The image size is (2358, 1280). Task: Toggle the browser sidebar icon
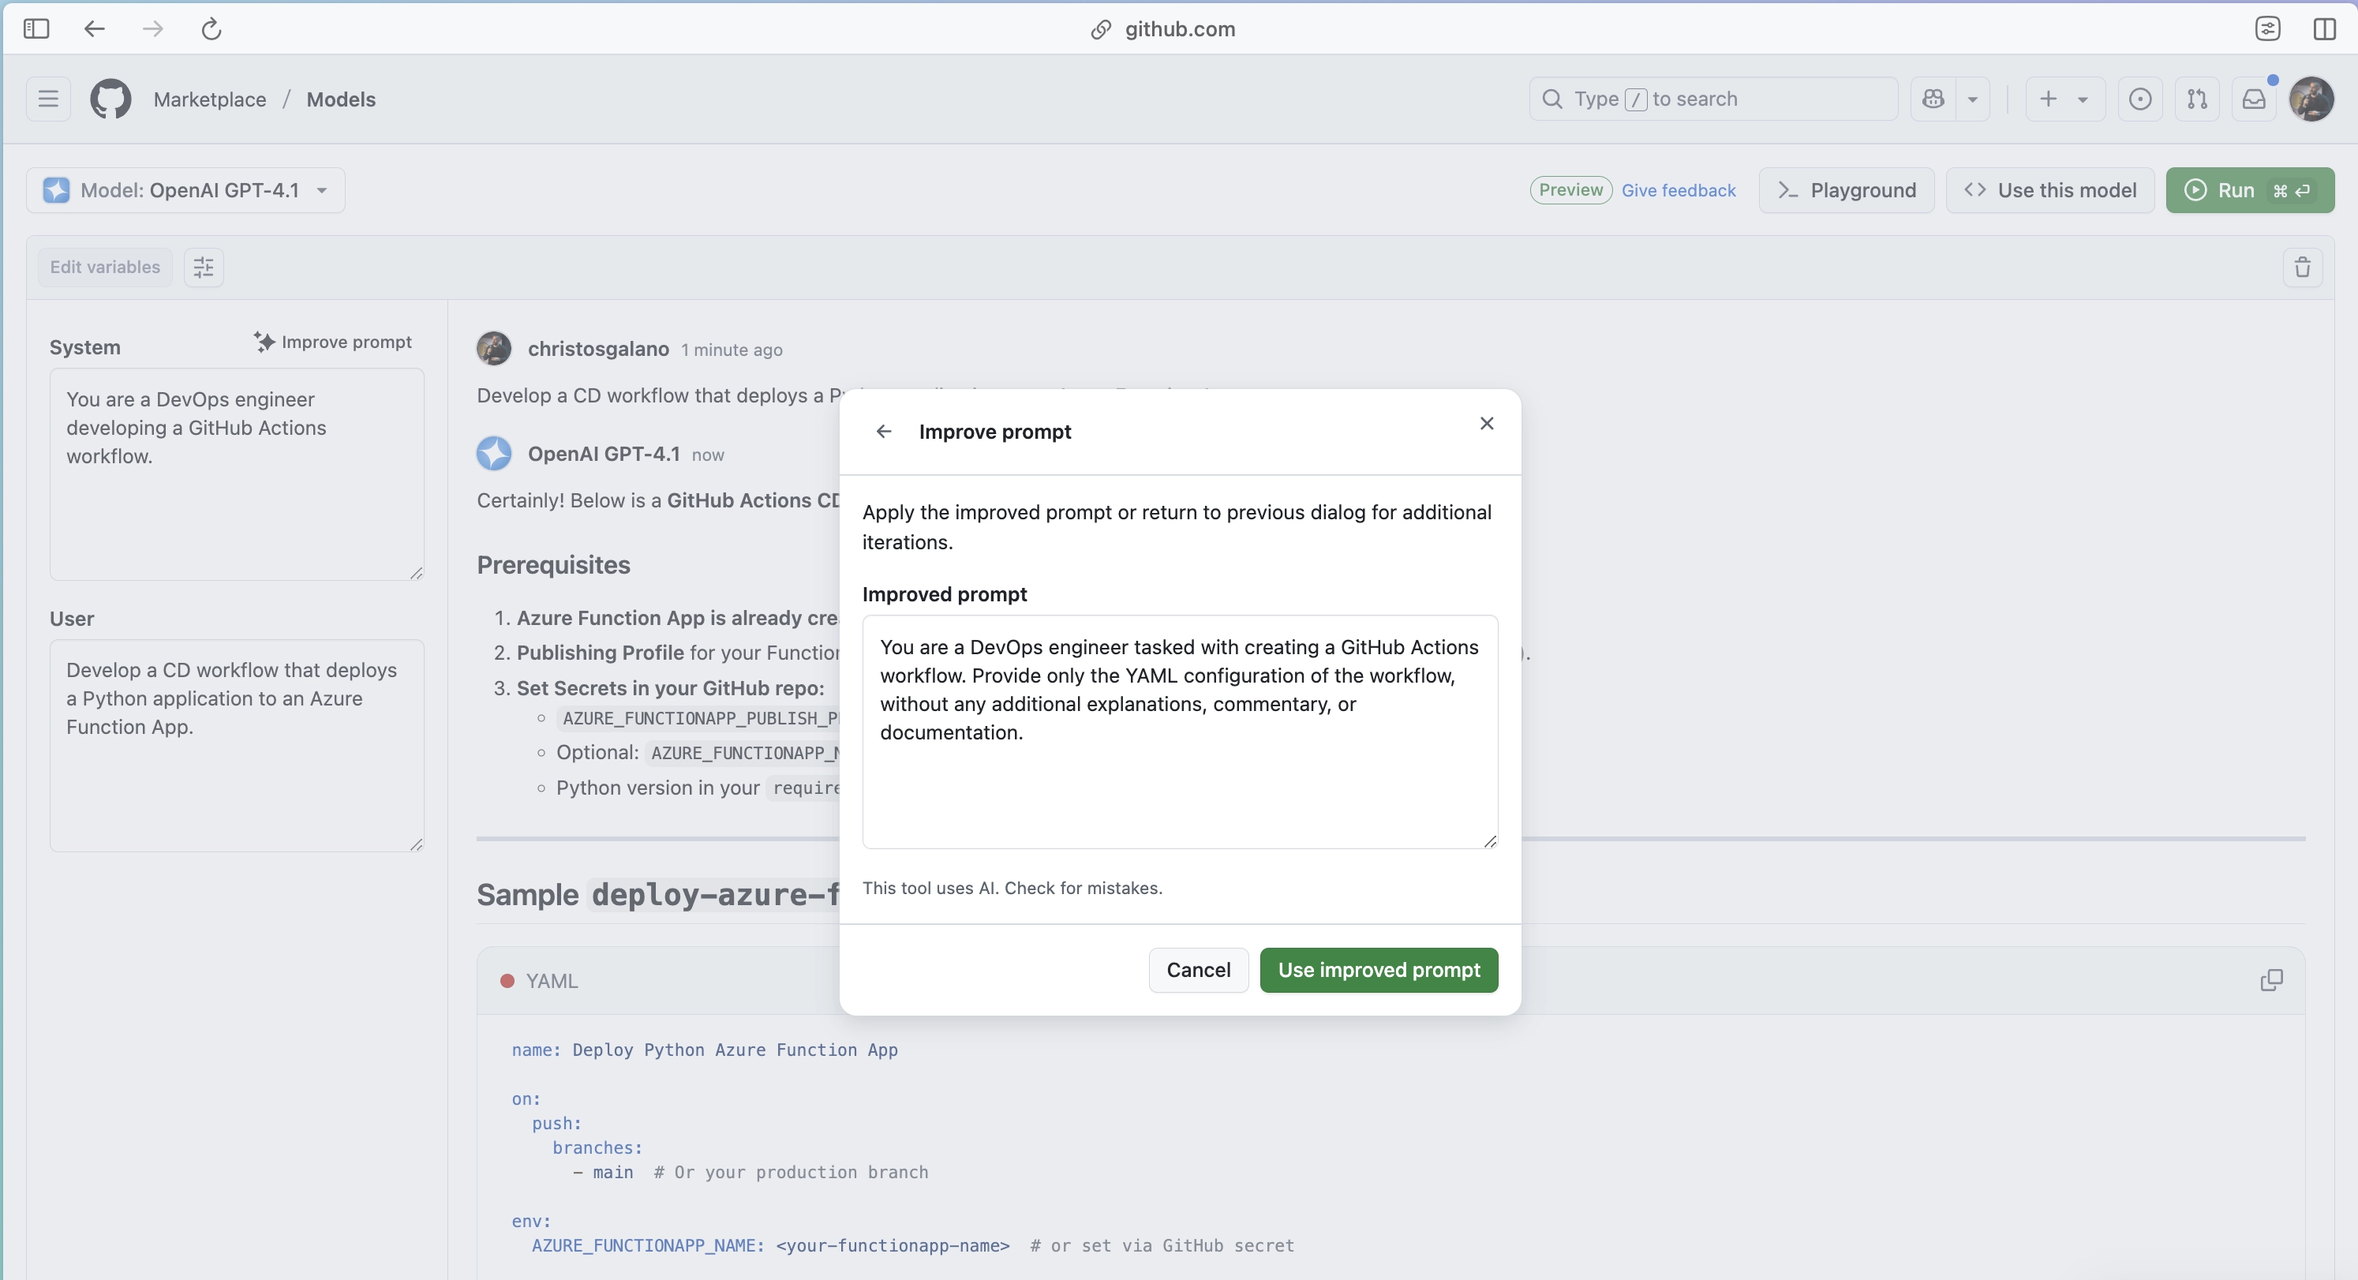[x=36, y=28]
